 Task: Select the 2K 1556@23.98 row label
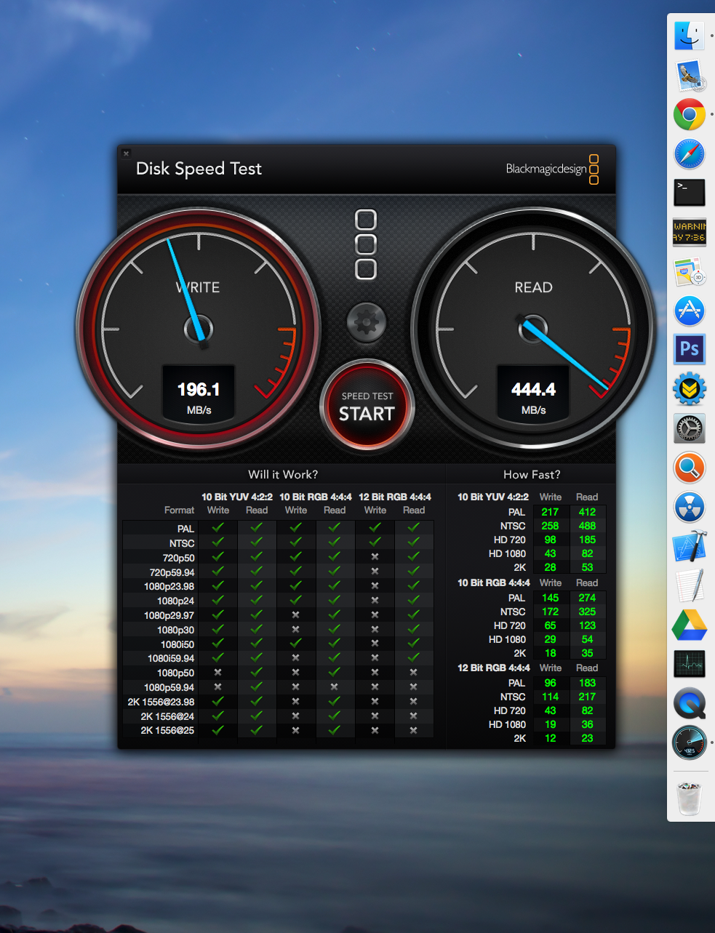[x=161, y=702]
